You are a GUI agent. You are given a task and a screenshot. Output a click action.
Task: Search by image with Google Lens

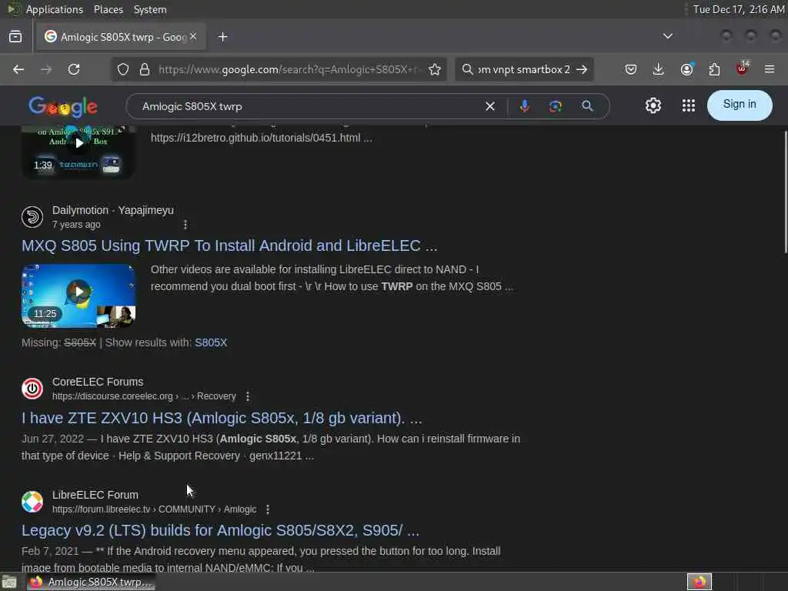(x=556, y=106)
